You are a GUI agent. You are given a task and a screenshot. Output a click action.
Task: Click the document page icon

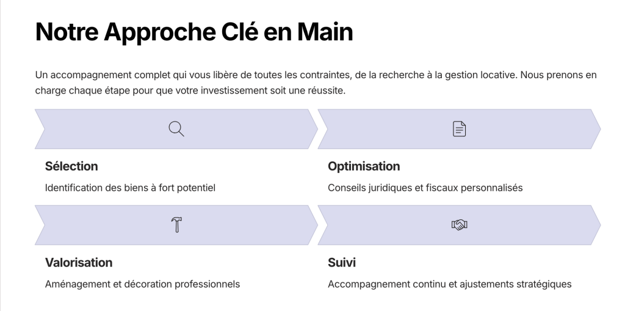click(x=459, y=129)
